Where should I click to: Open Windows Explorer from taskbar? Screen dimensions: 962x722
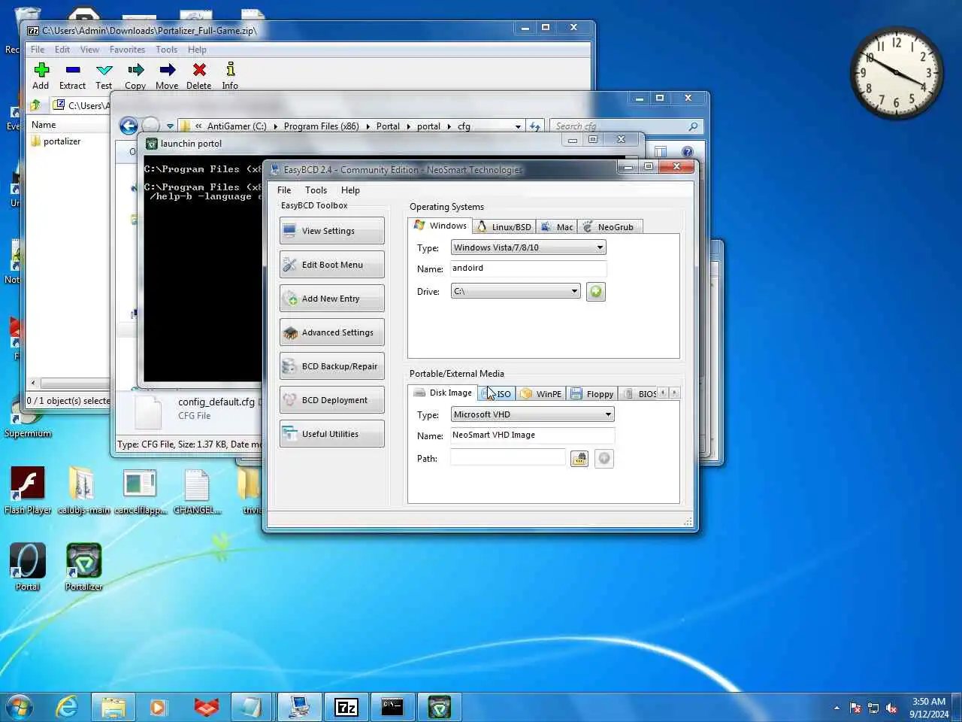pyautogui.click(x=113, y=707)
